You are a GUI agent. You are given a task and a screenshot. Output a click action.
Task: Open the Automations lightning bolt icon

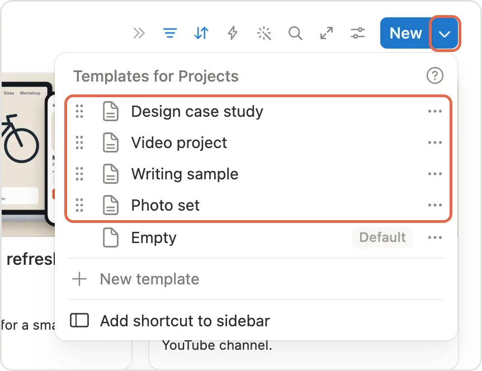tap(233, 33)
